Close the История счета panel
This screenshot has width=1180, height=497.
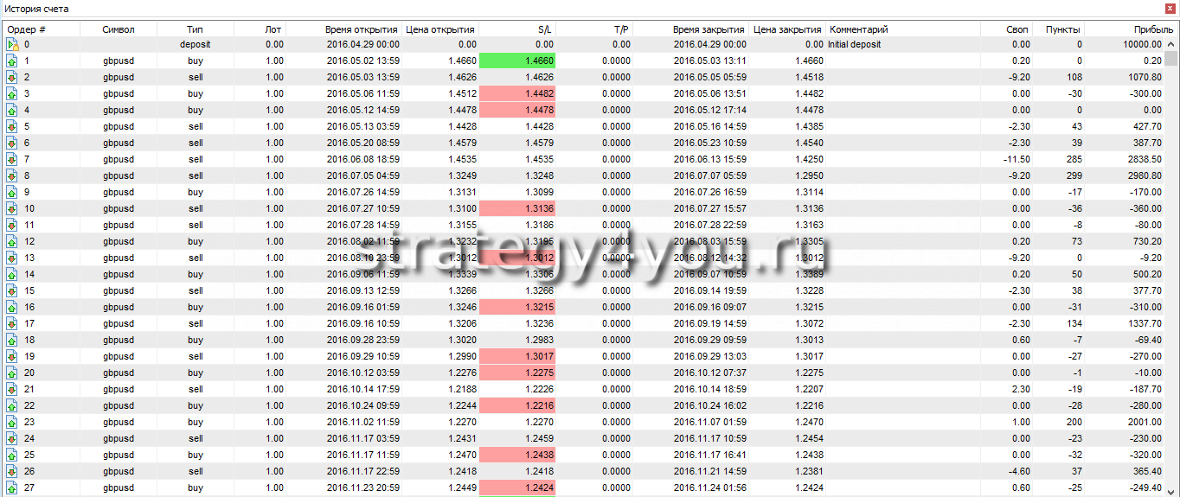(x=1170, y=9)
